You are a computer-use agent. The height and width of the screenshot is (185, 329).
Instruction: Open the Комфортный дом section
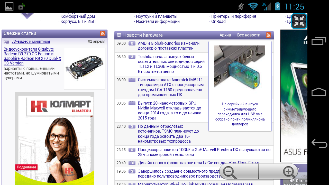pos(78,16)
